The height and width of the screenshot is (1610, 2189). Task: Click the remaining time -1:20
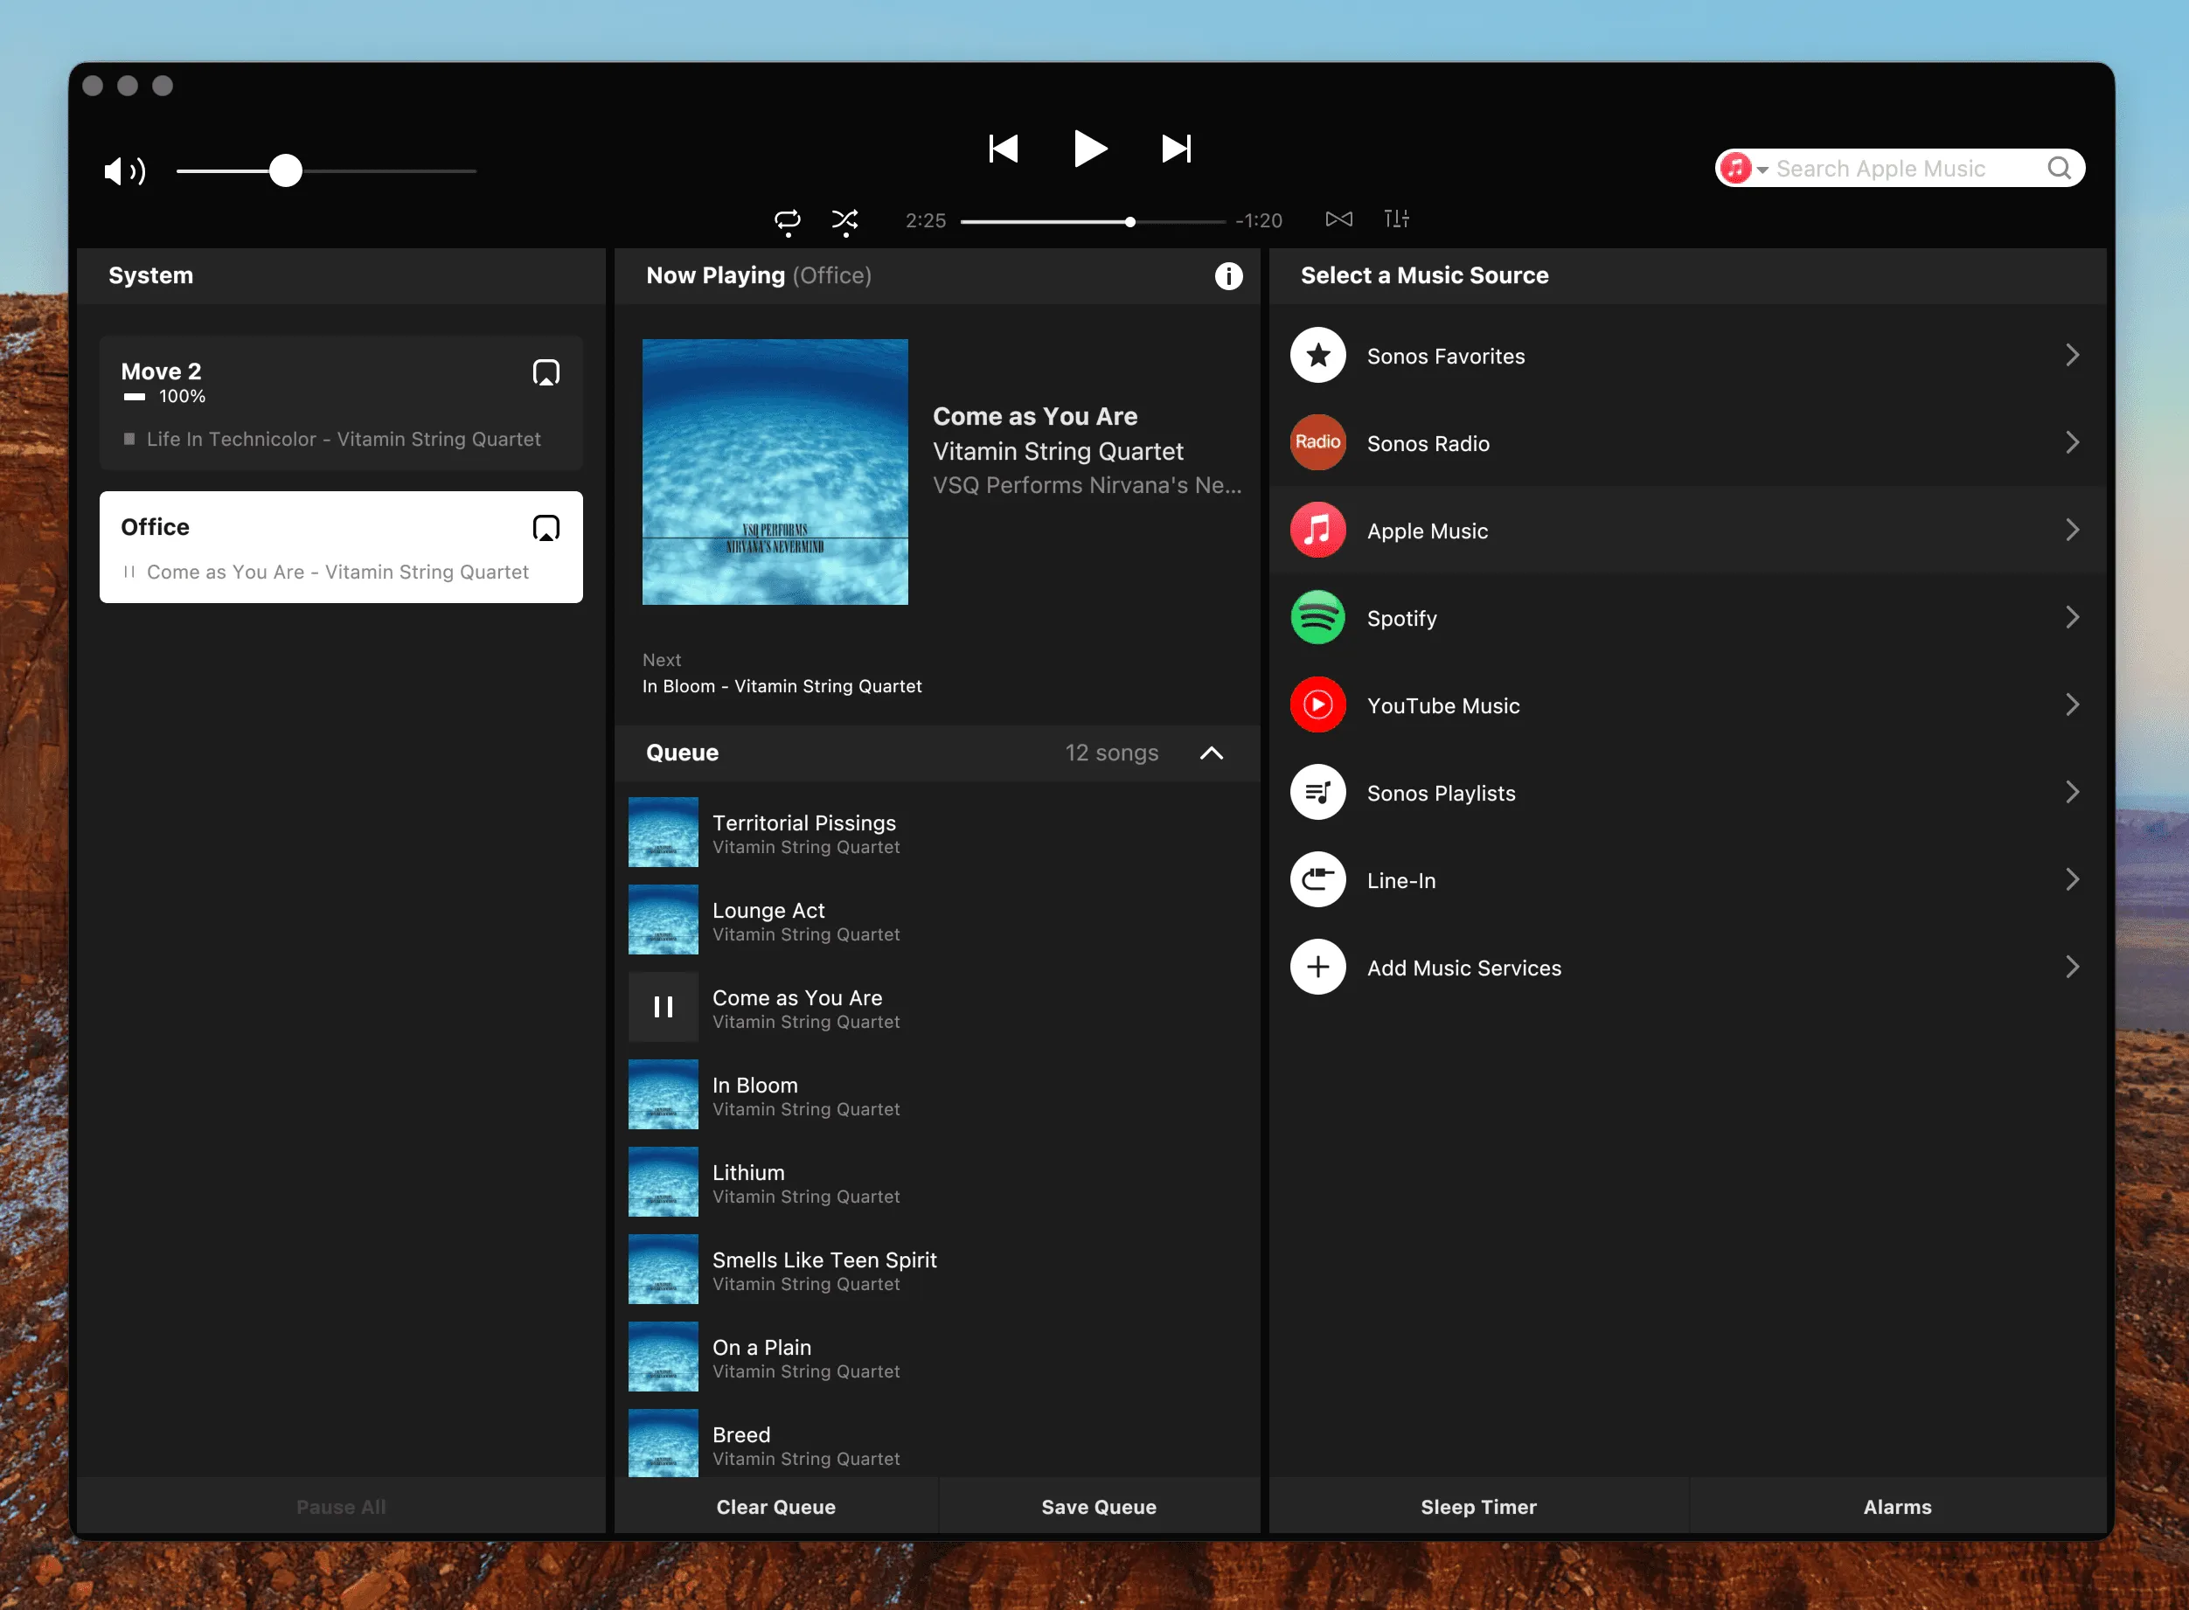click(x=1258, y=220)
